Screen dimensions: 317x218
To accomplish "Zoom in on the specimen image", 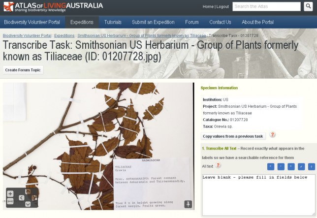I will pyautogui.click(x=10, y=194).
